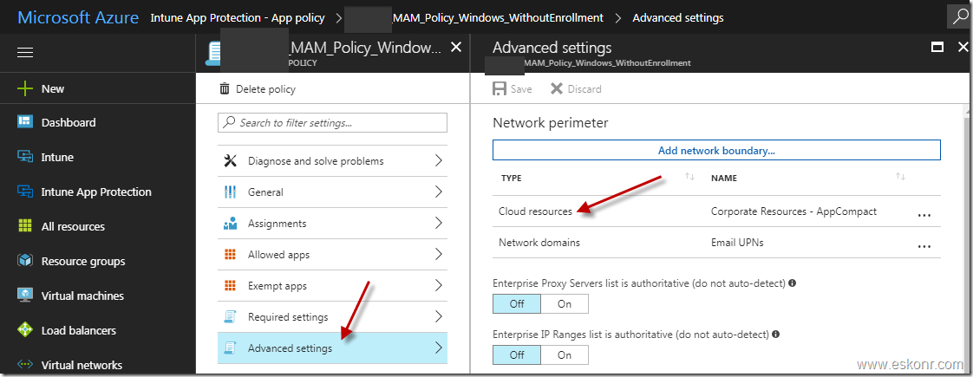
Task: Open the hamburger menu in the sidebar
Action: click(x=25, y=53)
